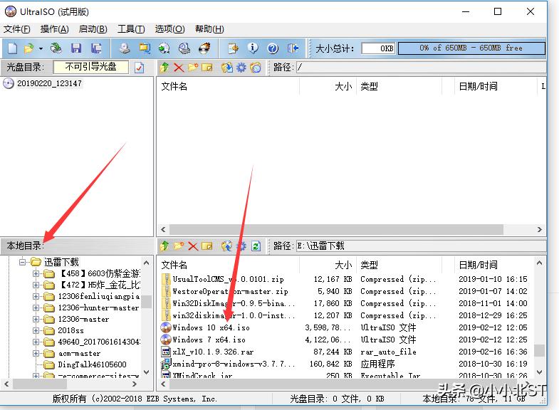The height and width of the screenshot is (410, 559).
Task: Open the 启动(B) menu
Action: point(93,29)
